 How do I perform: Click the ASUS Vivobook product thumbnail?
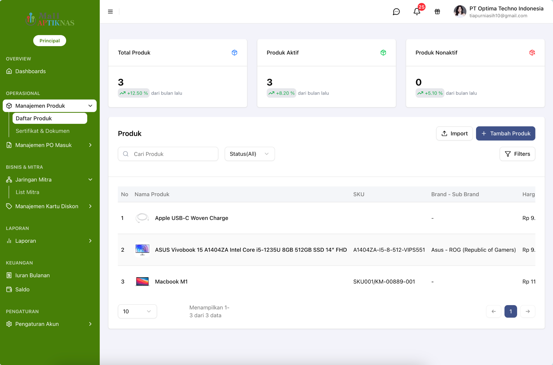[x=142, y=250]
